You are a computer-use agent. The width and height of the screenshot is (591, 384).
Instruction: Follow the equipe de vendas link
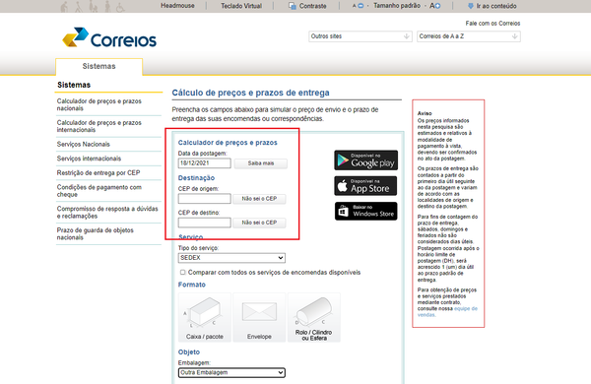click(x=447, y=312)
